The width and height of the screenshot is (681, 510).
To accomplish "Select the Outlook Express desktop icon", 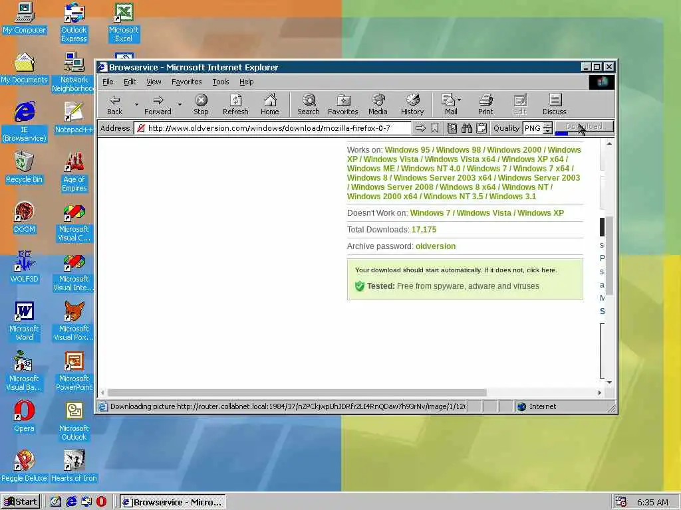I will pyautogui.click(x=74, y=23).
